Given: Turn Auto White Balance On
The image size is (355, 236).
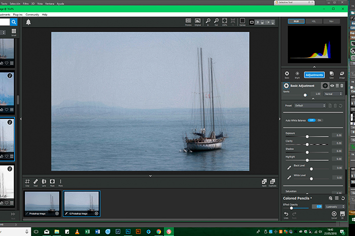Looking at the screenshot, I should click(x=319, y=120).
